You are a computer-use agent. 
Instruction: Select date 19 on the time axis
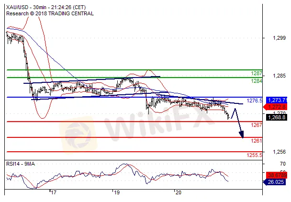[x=116, y=192]
